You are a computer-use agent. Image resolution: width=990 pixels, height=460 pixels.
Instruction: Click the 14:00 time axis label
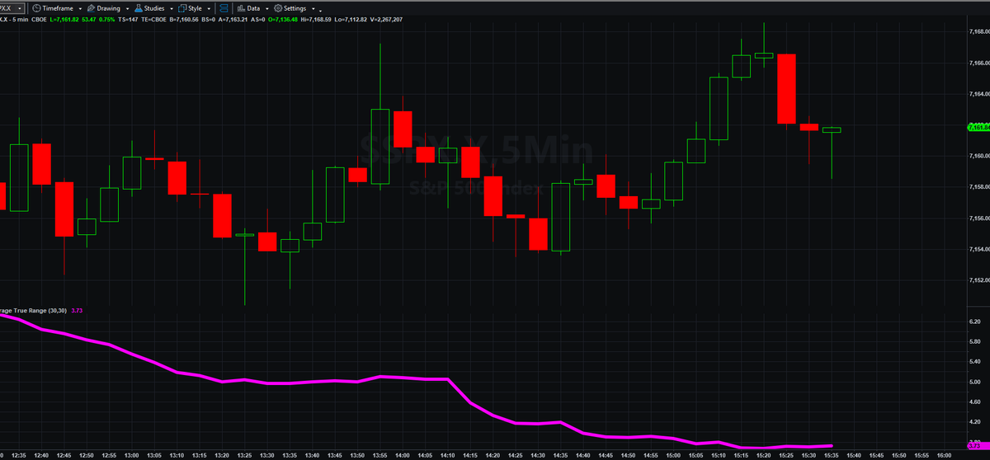[x=403, y=455]
